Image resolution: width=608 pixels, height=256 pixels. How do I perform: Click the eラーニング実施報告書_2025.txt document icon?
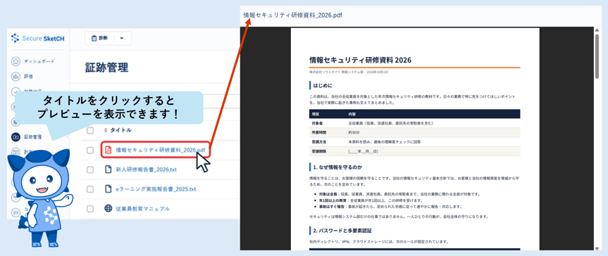click(x=108, y=189)
